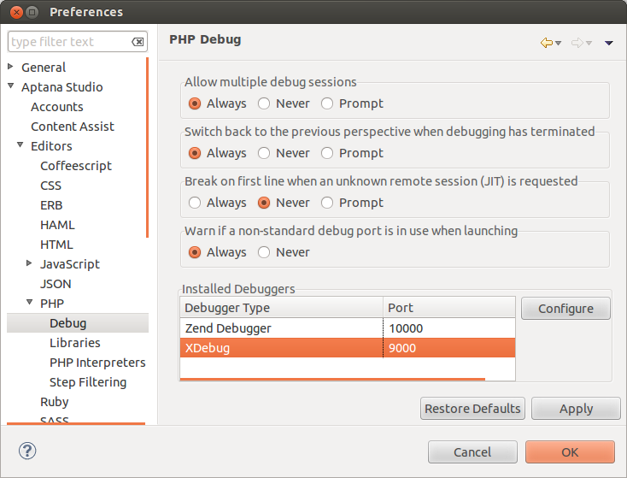This screenshot has width=627, height=478.
Task: Clear the filter text icon
Action: point(138,42)
